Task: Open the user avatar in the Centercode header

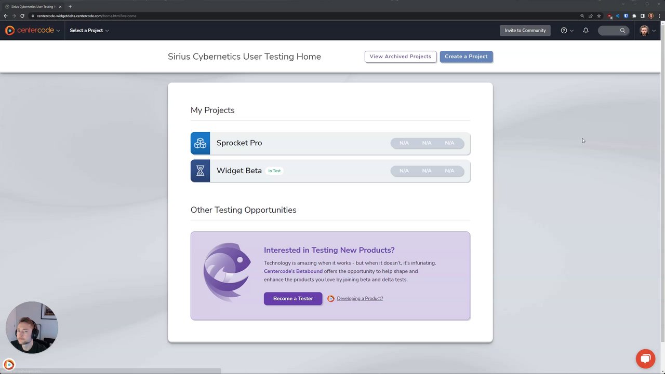Action: [x=644, y=31]
